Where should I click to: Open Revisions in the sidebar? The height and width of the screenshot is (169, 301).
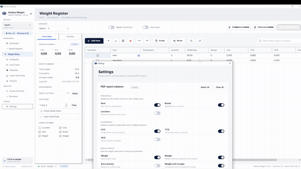(13, 97)
